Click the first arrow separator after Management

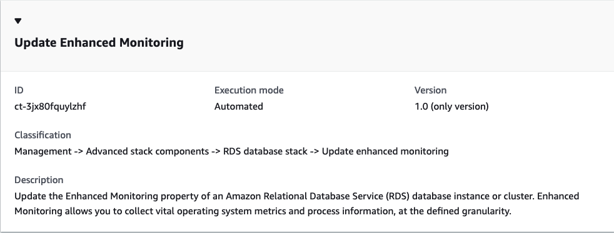79,151
